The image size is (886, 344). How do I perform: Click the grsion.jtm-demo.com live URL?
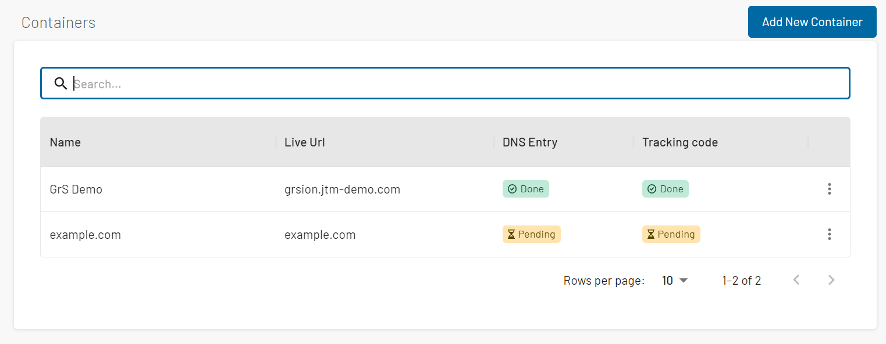[x=342, y=189]
